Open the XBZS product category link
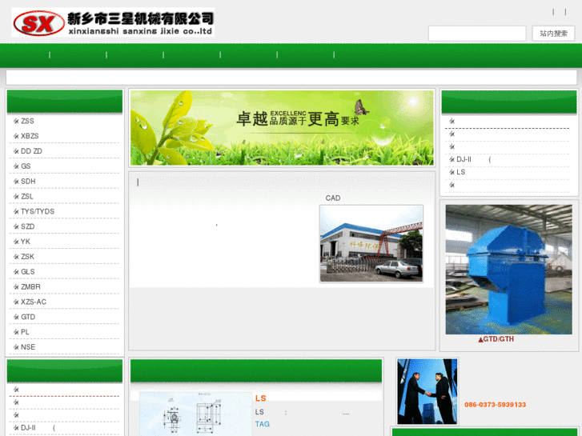The height and width of the screenshot is (436, 582). tap(30, 136)
